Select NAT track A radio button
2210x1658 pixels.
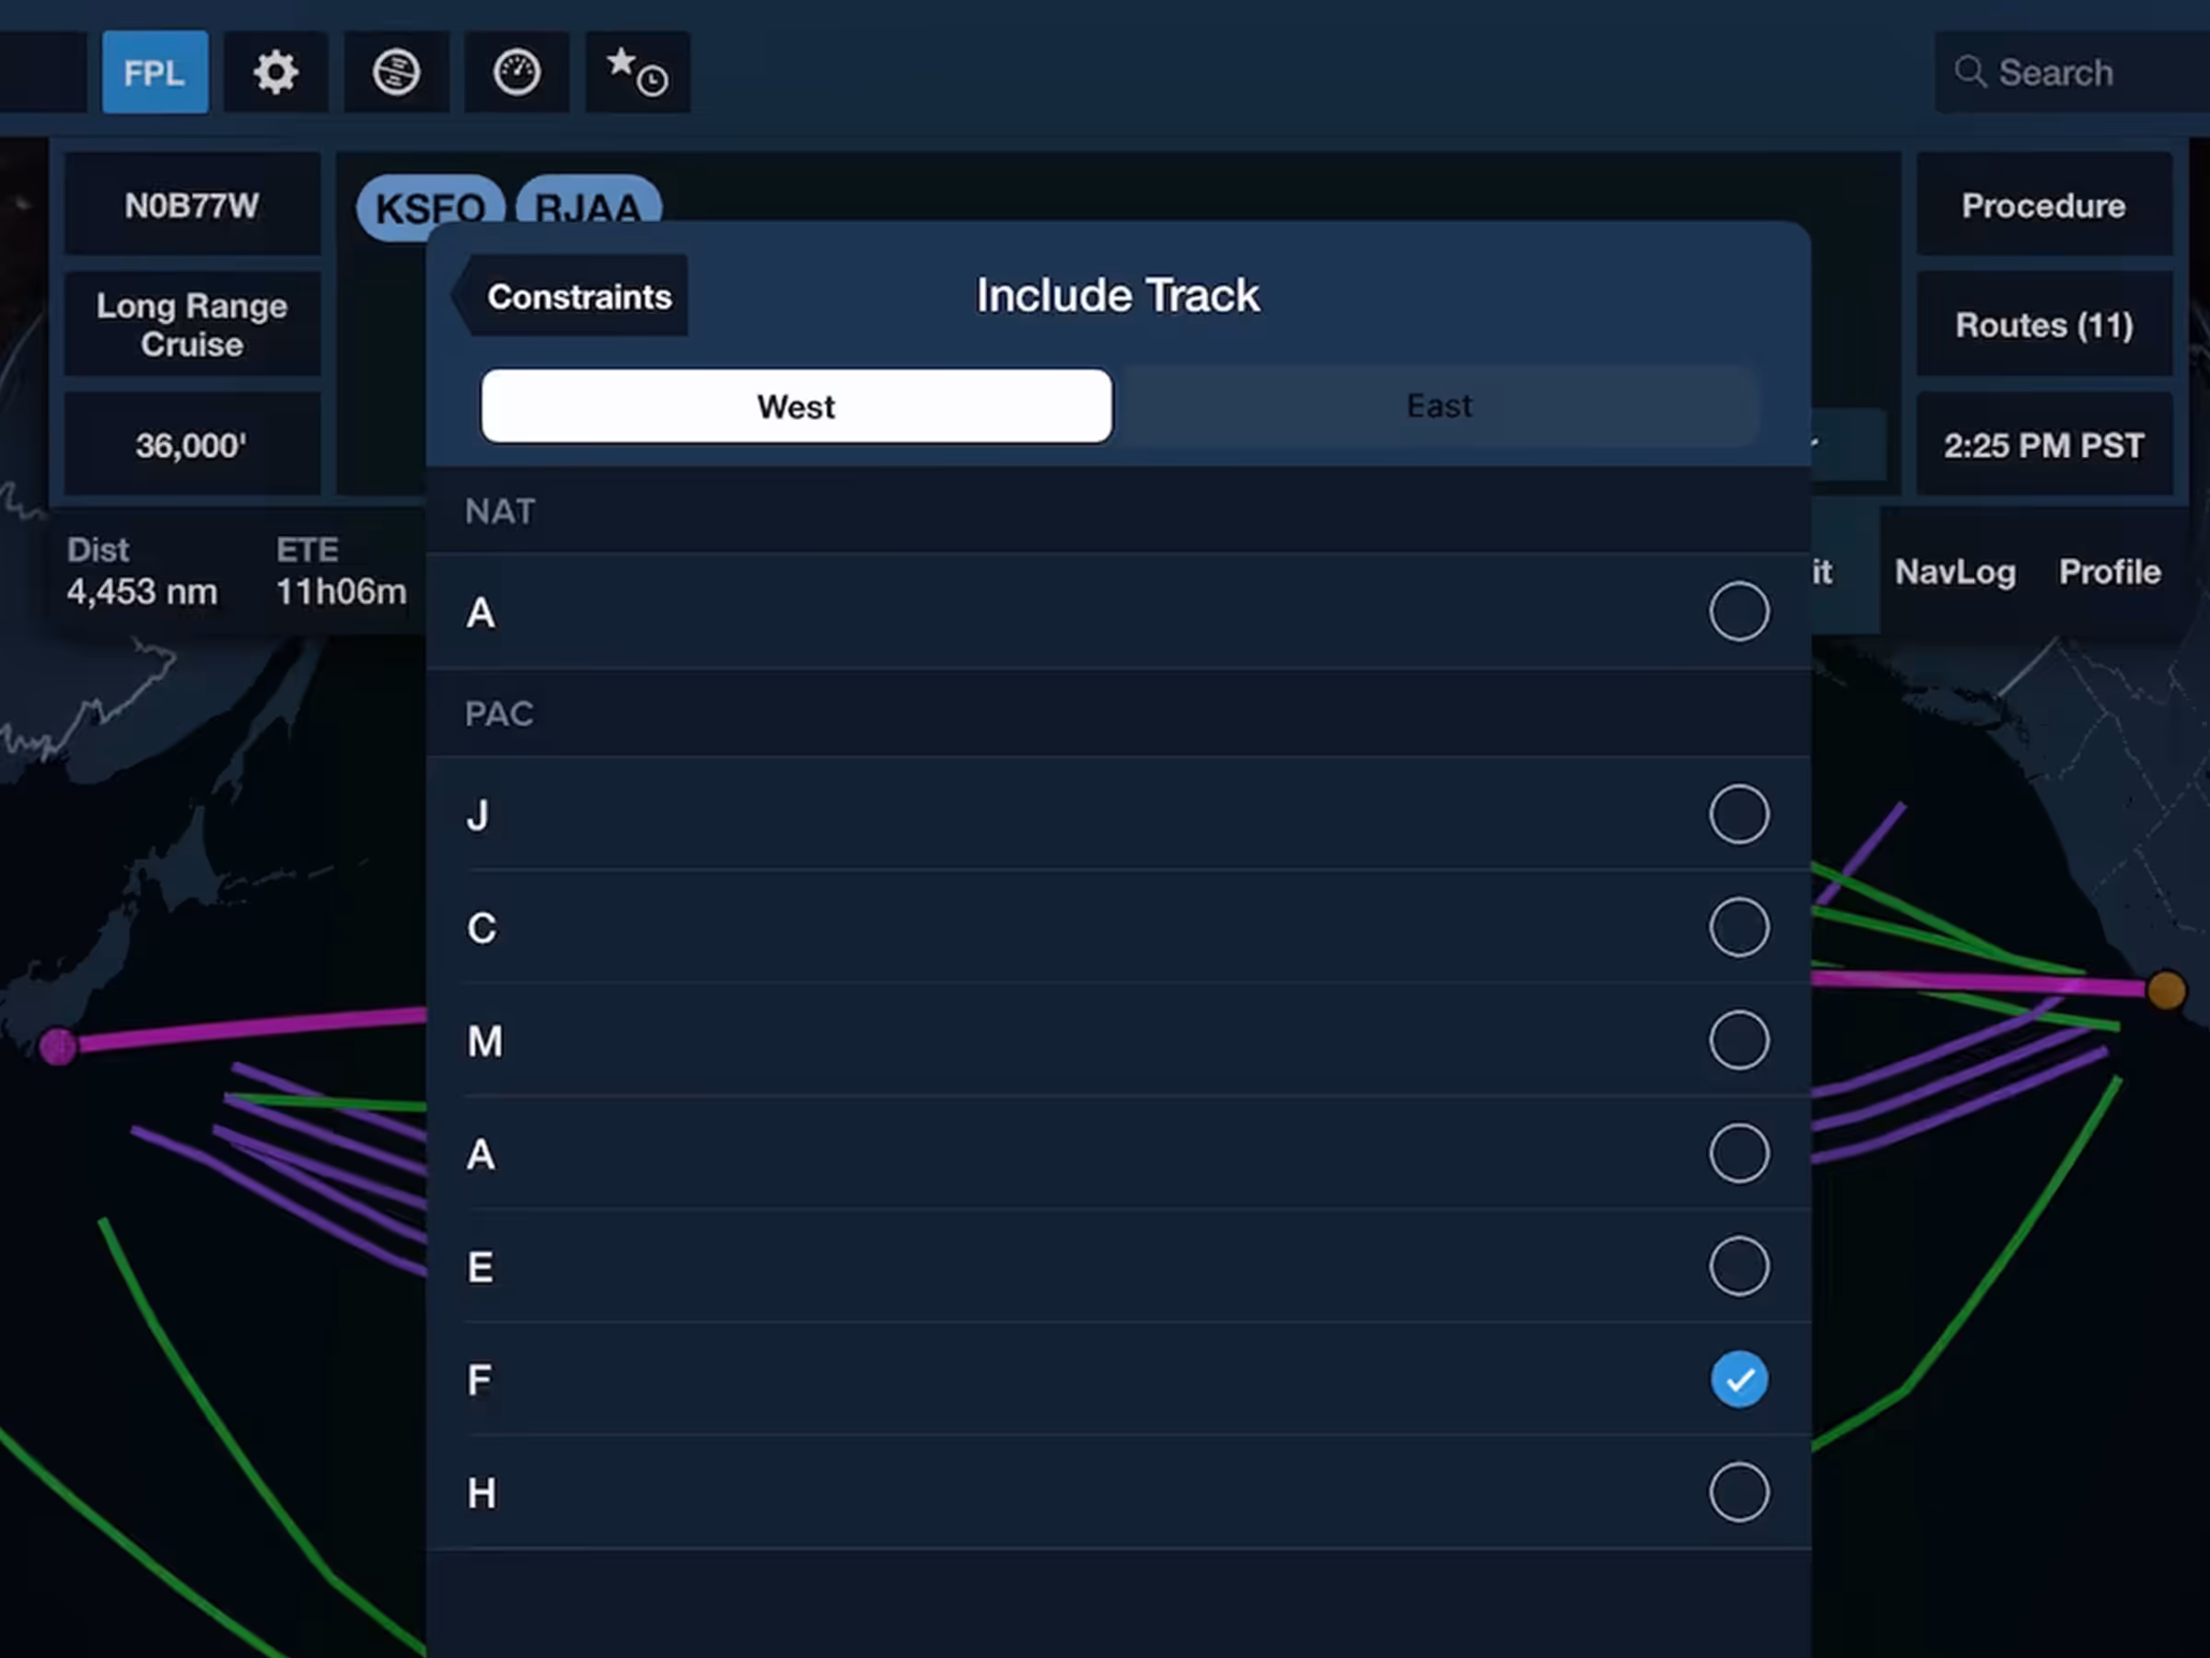point(1739,611)
